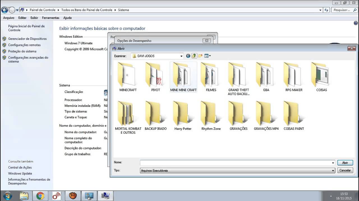Open the Exibir menu

(x=34, y=18)
